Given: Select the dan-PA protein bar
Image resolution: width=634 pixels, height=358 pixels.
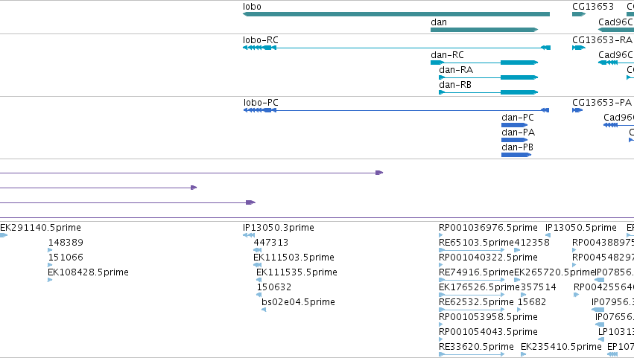Looking at the screenshot, I should 514,140.
